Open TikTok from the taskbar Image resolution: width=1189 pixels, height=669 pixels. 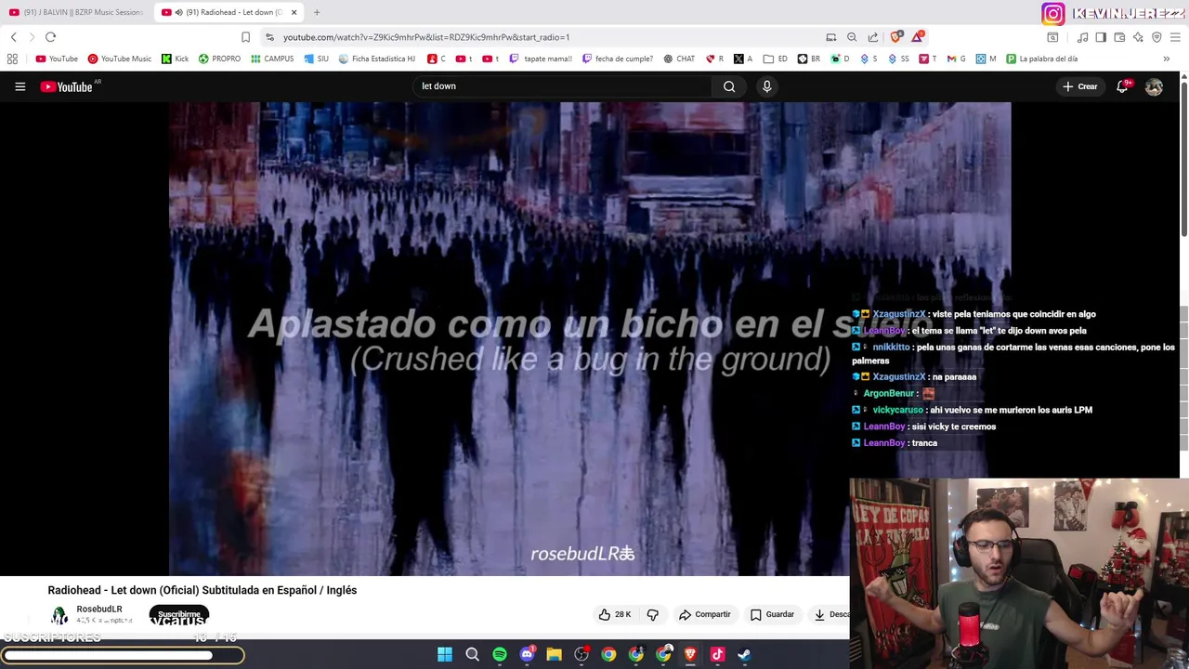[717, 654]
